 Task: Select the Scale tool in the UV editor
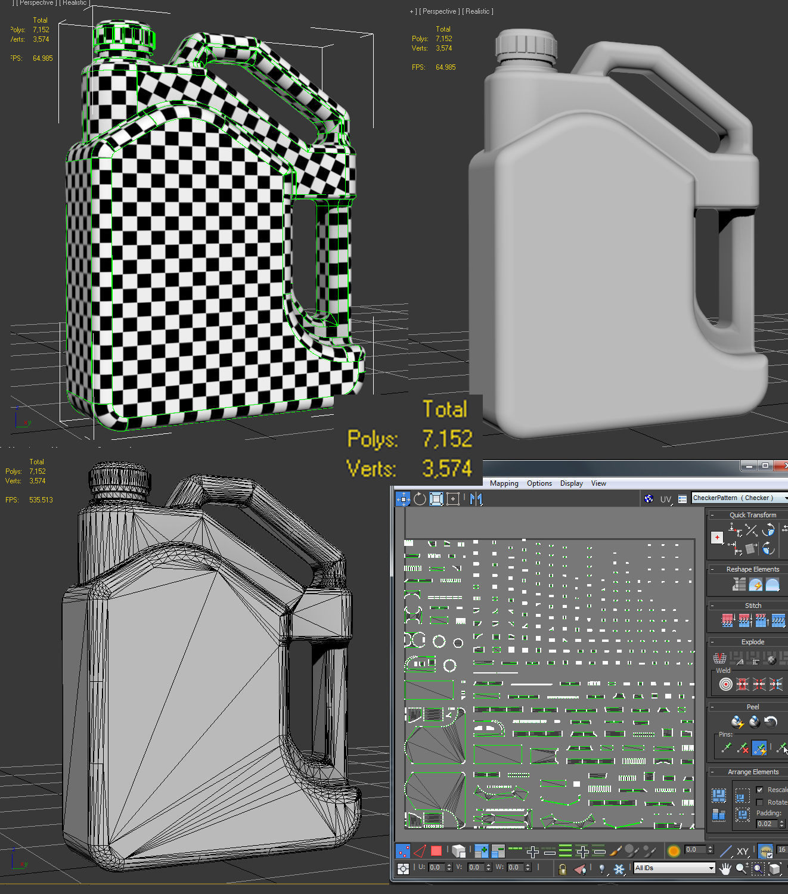[x=436, y=499]
